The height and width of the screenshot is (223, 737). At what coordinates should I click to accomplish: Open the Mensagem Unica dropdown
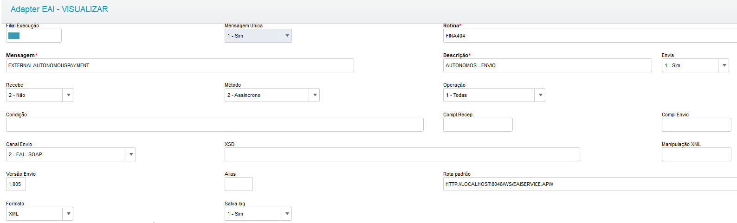(287, 36)
